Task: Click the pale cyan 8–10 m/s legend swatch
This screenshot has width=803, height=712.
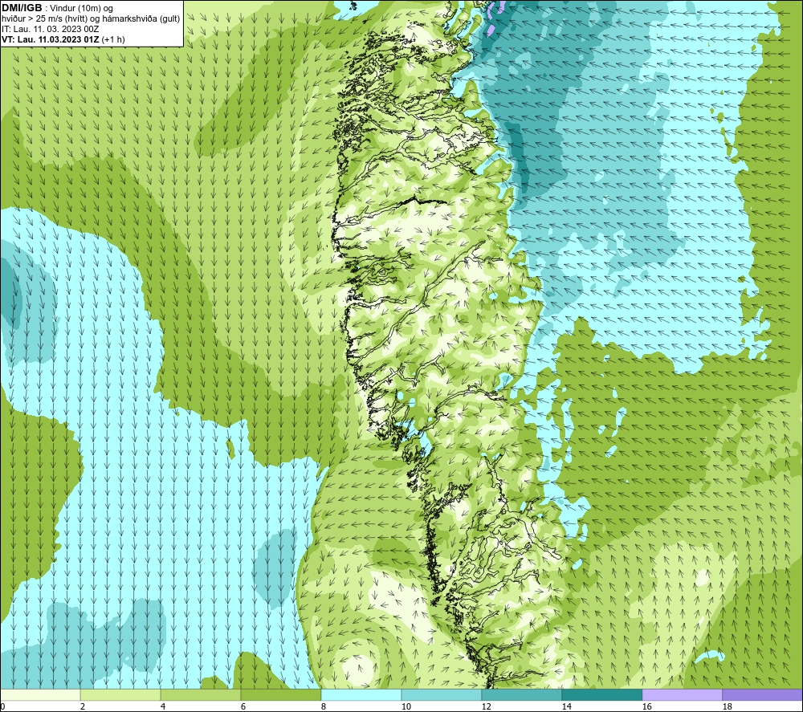Action: pos(361,694)
